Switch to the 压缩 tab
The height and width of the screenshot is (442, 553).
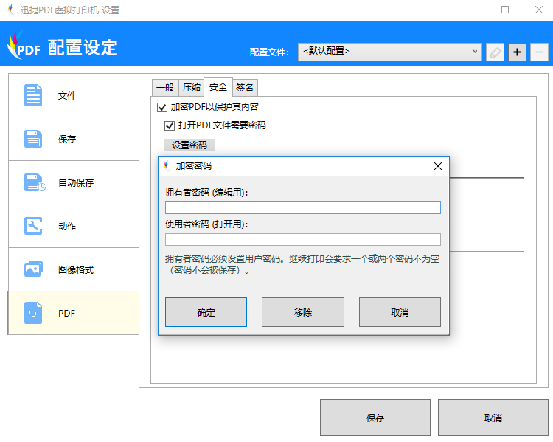coord(192,88)
